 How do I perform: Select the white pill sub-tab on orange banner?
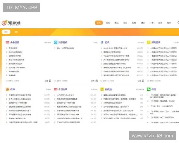pos(6,32)
